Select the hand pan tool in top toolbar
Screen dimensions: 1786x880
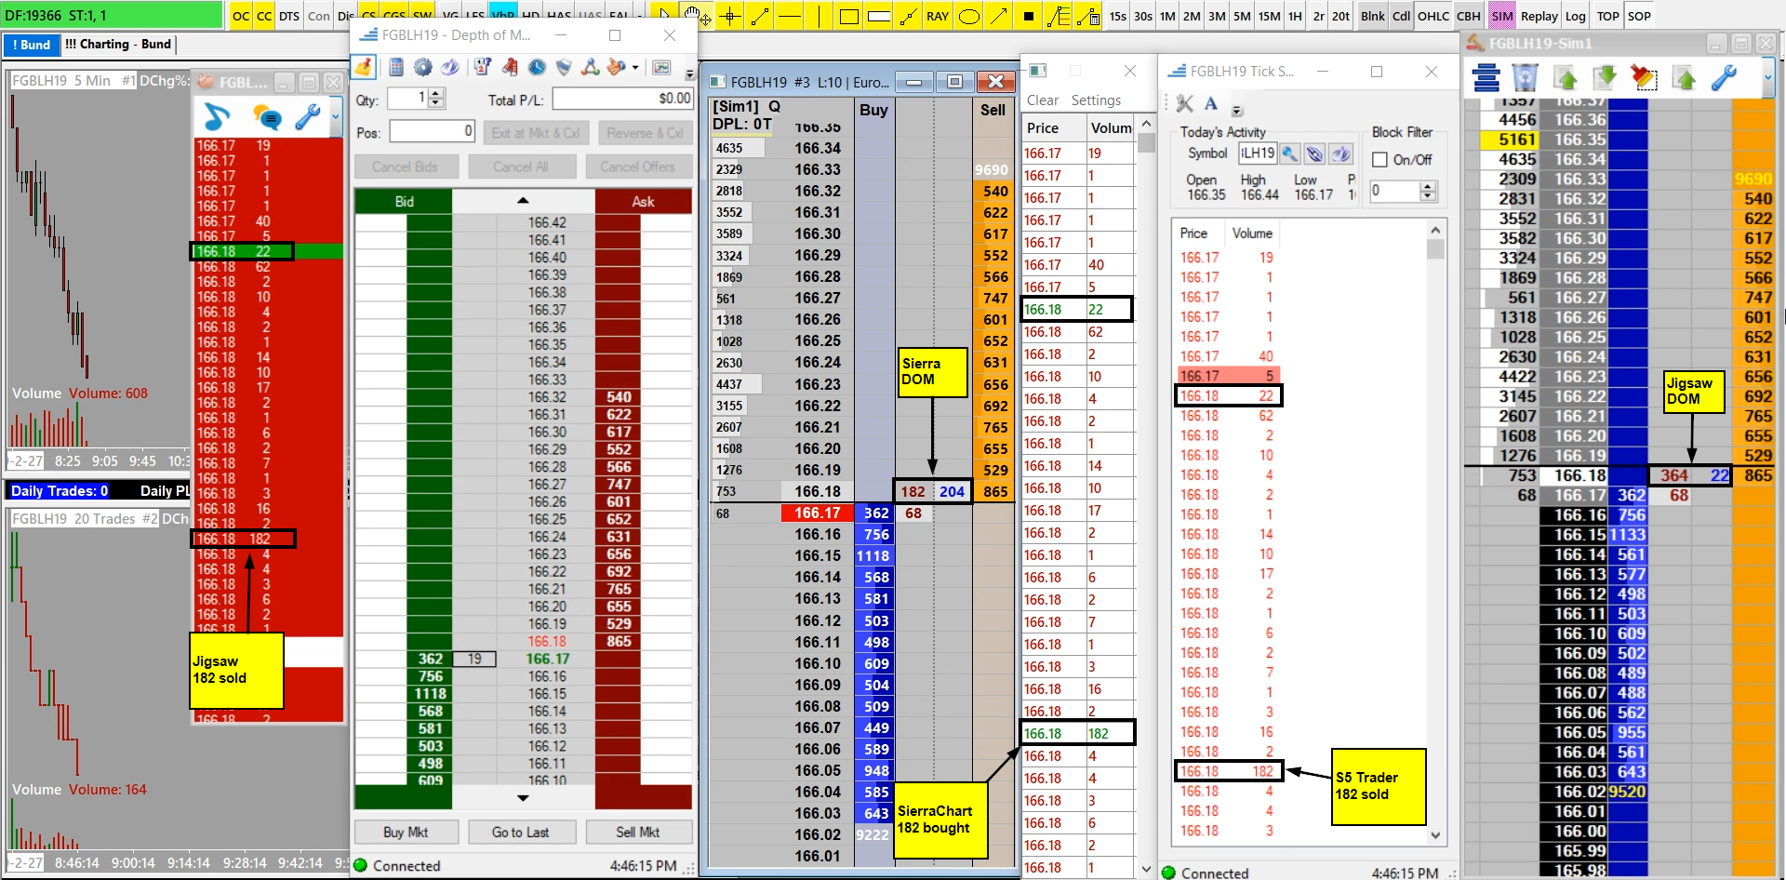696,16
